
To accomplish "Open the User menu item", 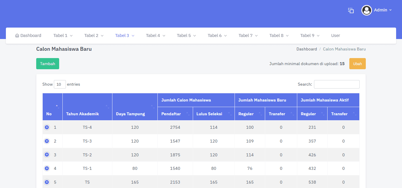I will click(x=335, y=35).
